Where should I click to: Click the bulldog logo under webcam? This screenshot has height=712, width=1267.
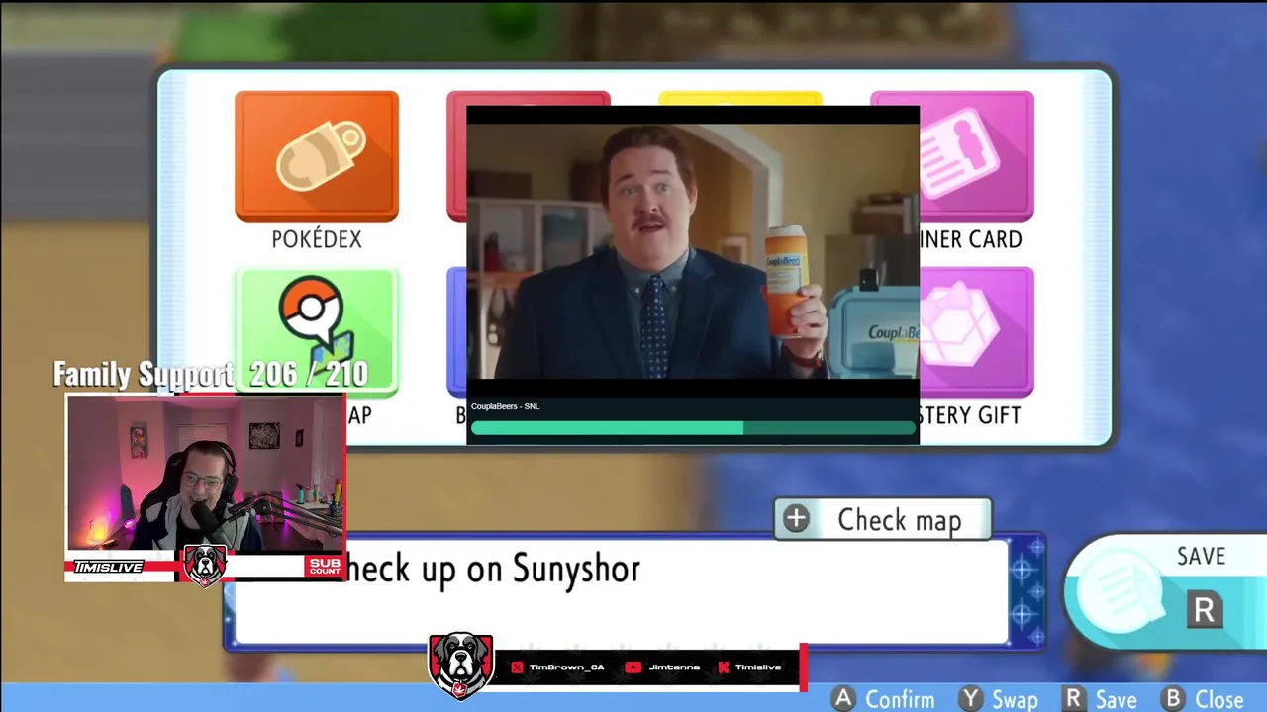(x=205, y=565)
